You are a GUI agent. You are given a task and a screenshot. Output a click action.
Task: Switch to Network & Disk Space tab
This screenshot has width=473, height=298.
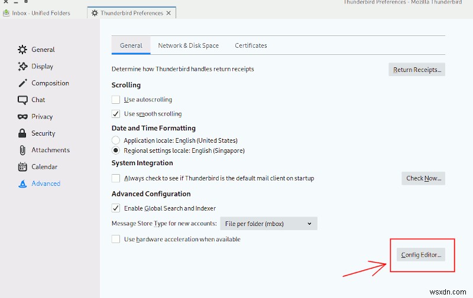tap(188, 45)
